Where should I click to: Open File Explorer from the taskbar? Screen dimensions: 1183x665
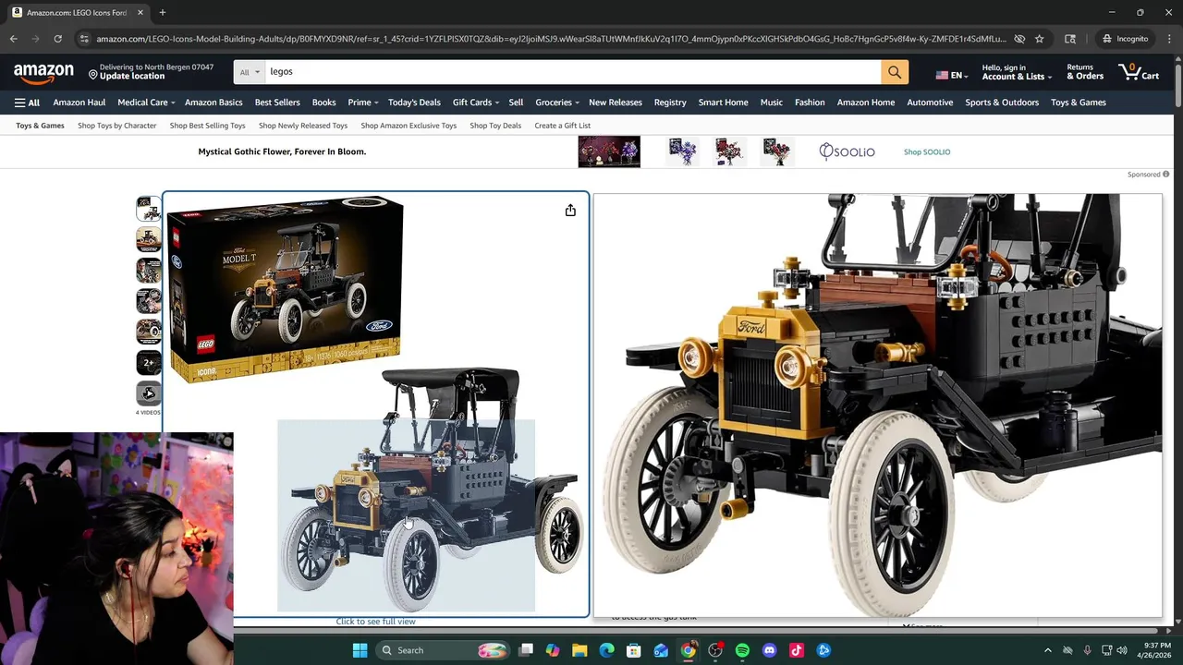pos(579,650)
